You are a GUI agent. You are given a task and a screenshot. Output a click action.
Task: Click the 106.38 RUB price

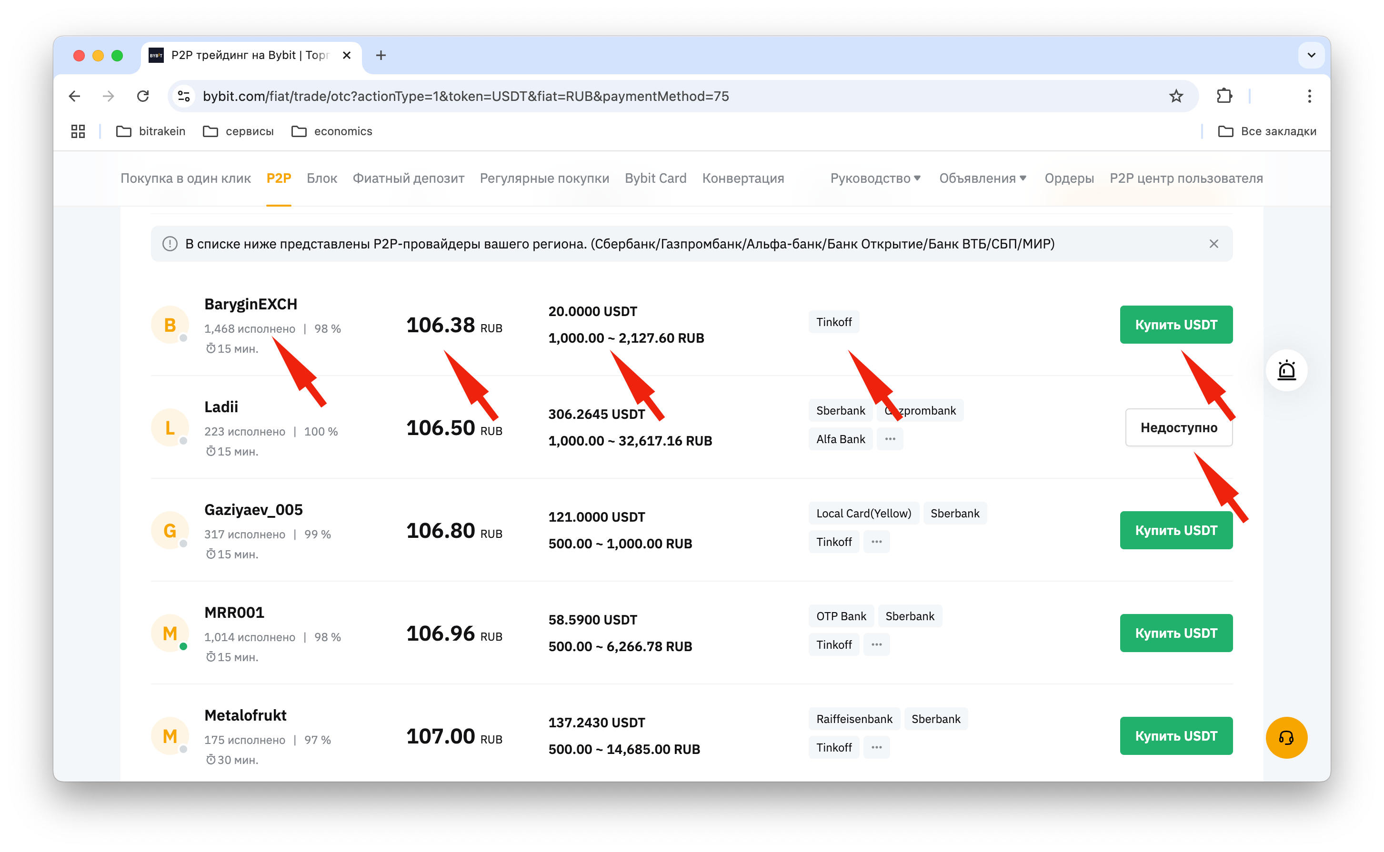point(454,325)
